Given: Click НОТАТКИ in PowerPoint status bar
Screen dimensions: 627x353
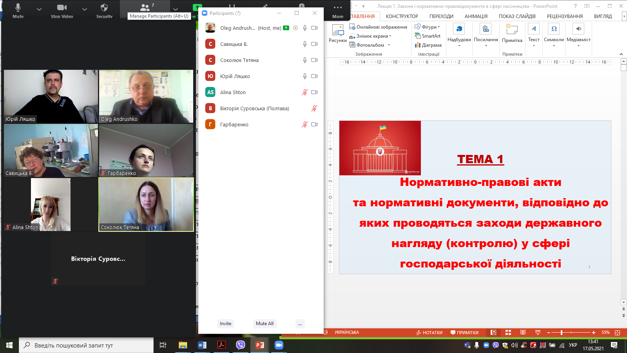Looking at the screenshot, I should [x=429, y=333].
